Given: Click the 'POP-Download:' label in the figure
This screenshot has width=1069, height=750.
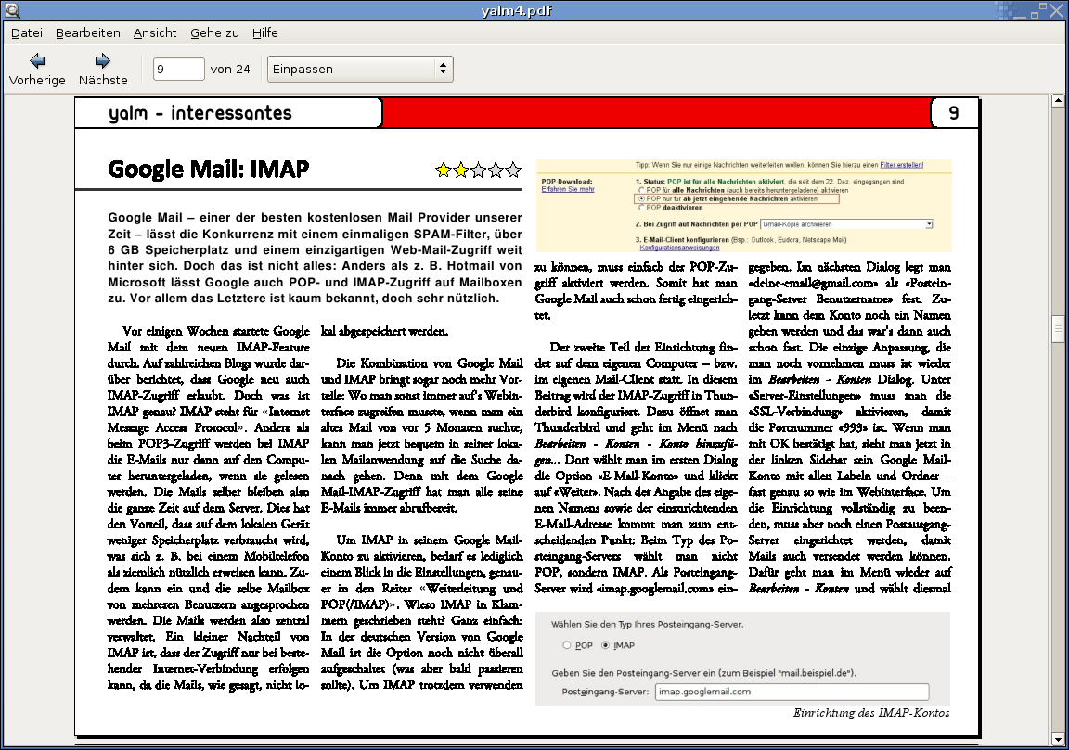Looking at the screenshot, I should [x=567, y=182].
